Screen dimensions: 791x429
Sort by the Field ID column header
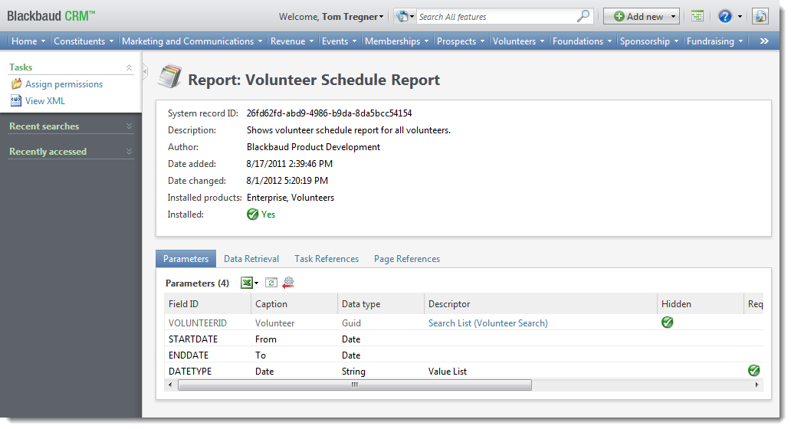click(208, 304)
